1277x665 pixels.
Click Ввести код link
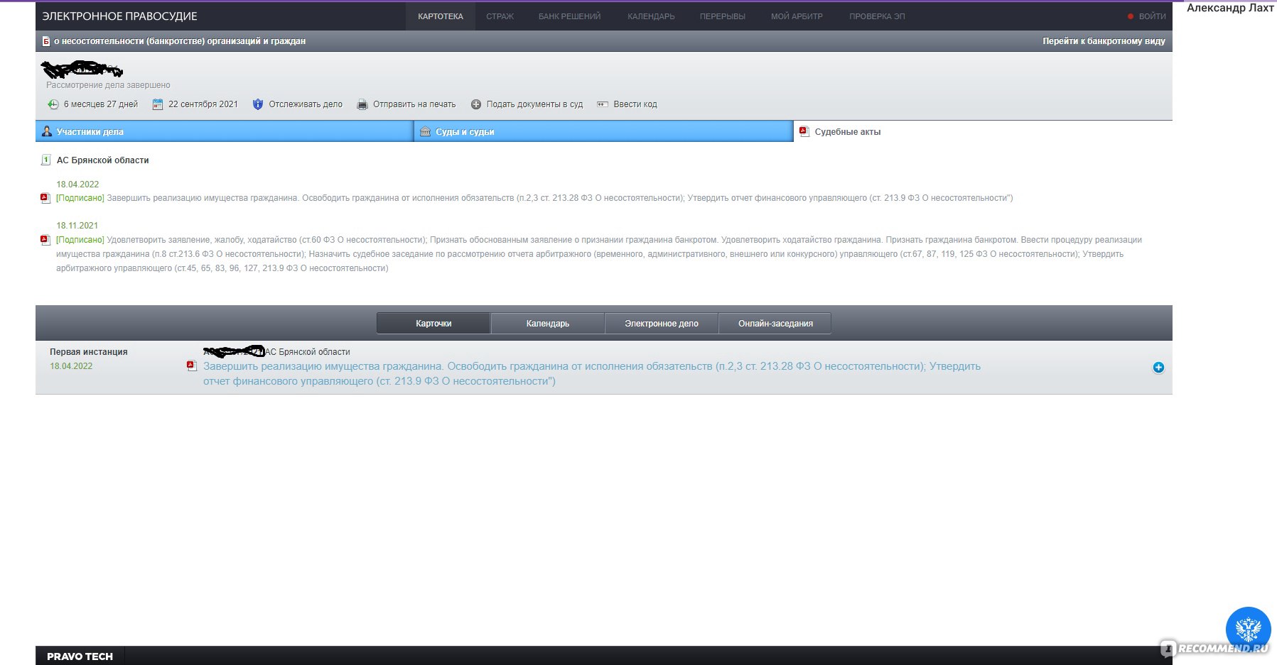[635, 104]
